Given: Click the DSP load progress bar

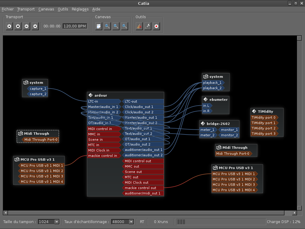Looking at the screenshot, I should (x=221, y=222).
